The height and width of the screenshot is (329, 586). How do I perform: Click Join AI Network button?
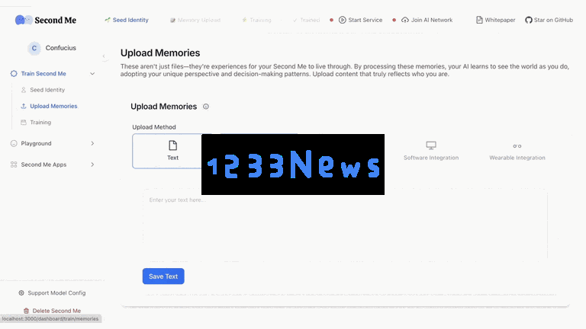tap(427, 20)
